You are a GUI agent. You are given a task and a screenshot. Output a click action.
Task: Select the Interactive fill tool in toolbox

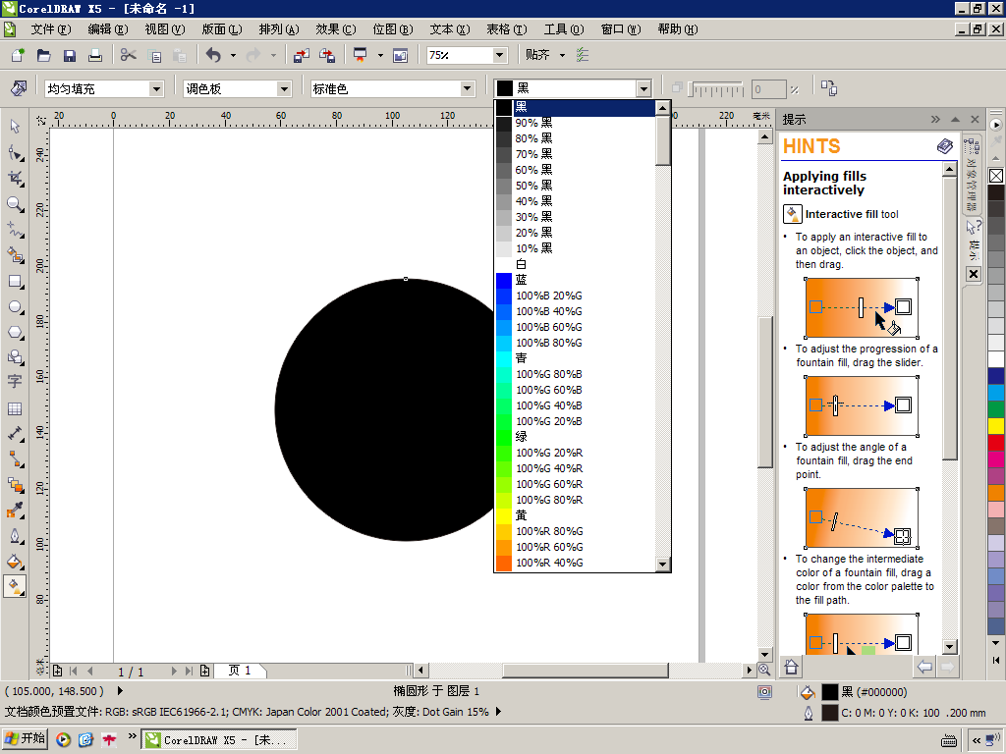pyautogui.click(x=15, y=587)
